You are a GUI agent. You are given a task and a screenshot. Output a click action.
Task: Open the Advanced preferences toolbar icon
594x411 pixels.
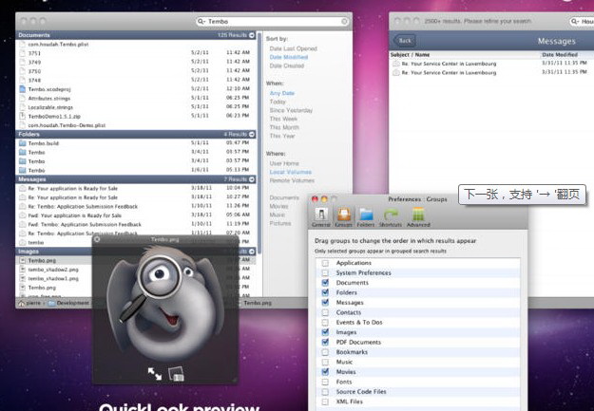point(418,216)
